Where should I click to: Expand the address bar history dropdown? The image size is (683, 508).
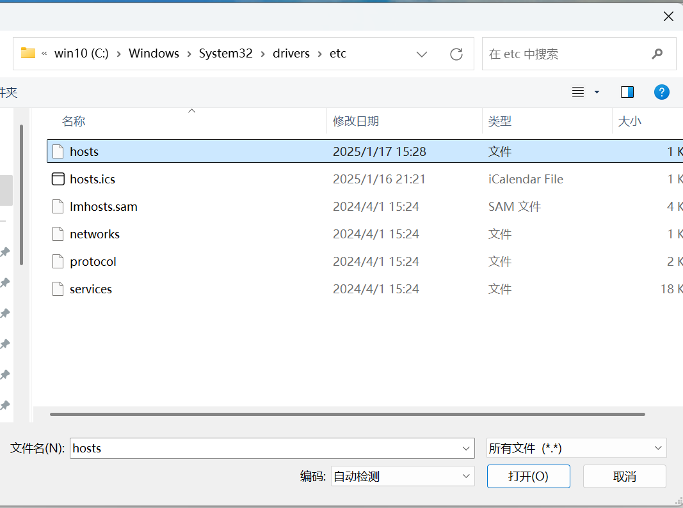click(422, 54)
